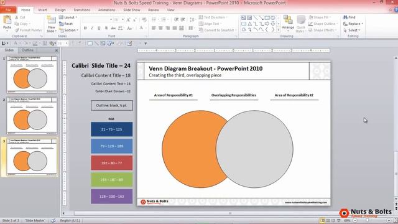Open the File tab
This screenshot has height=224, width=398.
click(x=8, y=10)
